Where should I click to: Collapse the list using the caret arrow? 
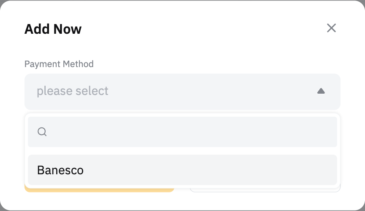321,91
